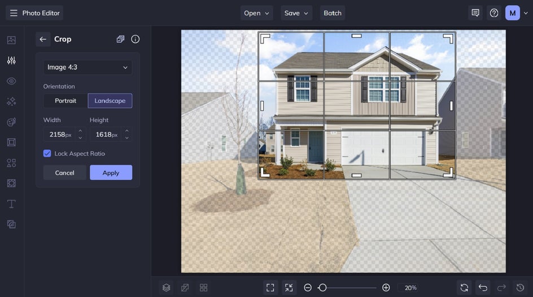Open the hamburger menu beside Photo Editor

click(14, 13)
